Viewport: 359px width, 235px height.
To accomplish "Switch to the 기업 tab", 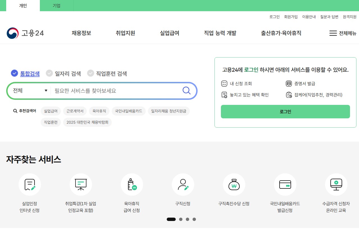I will 56,6.
